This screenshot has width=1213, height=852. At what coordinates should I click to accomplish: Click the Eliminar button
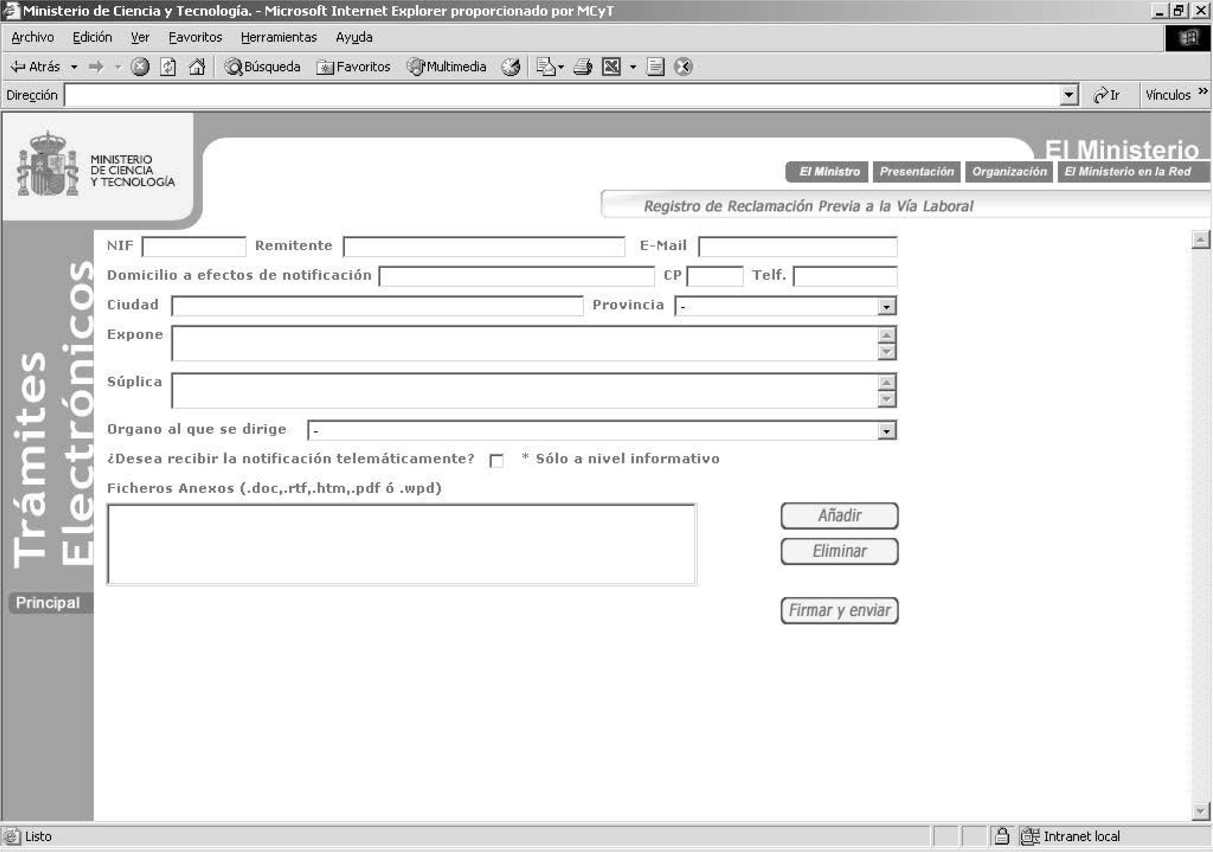pyautogui.click(x=839, y=552)
